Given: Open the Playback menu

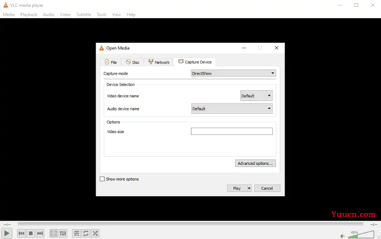Looking at the screenshot, I should click(29, 14).
